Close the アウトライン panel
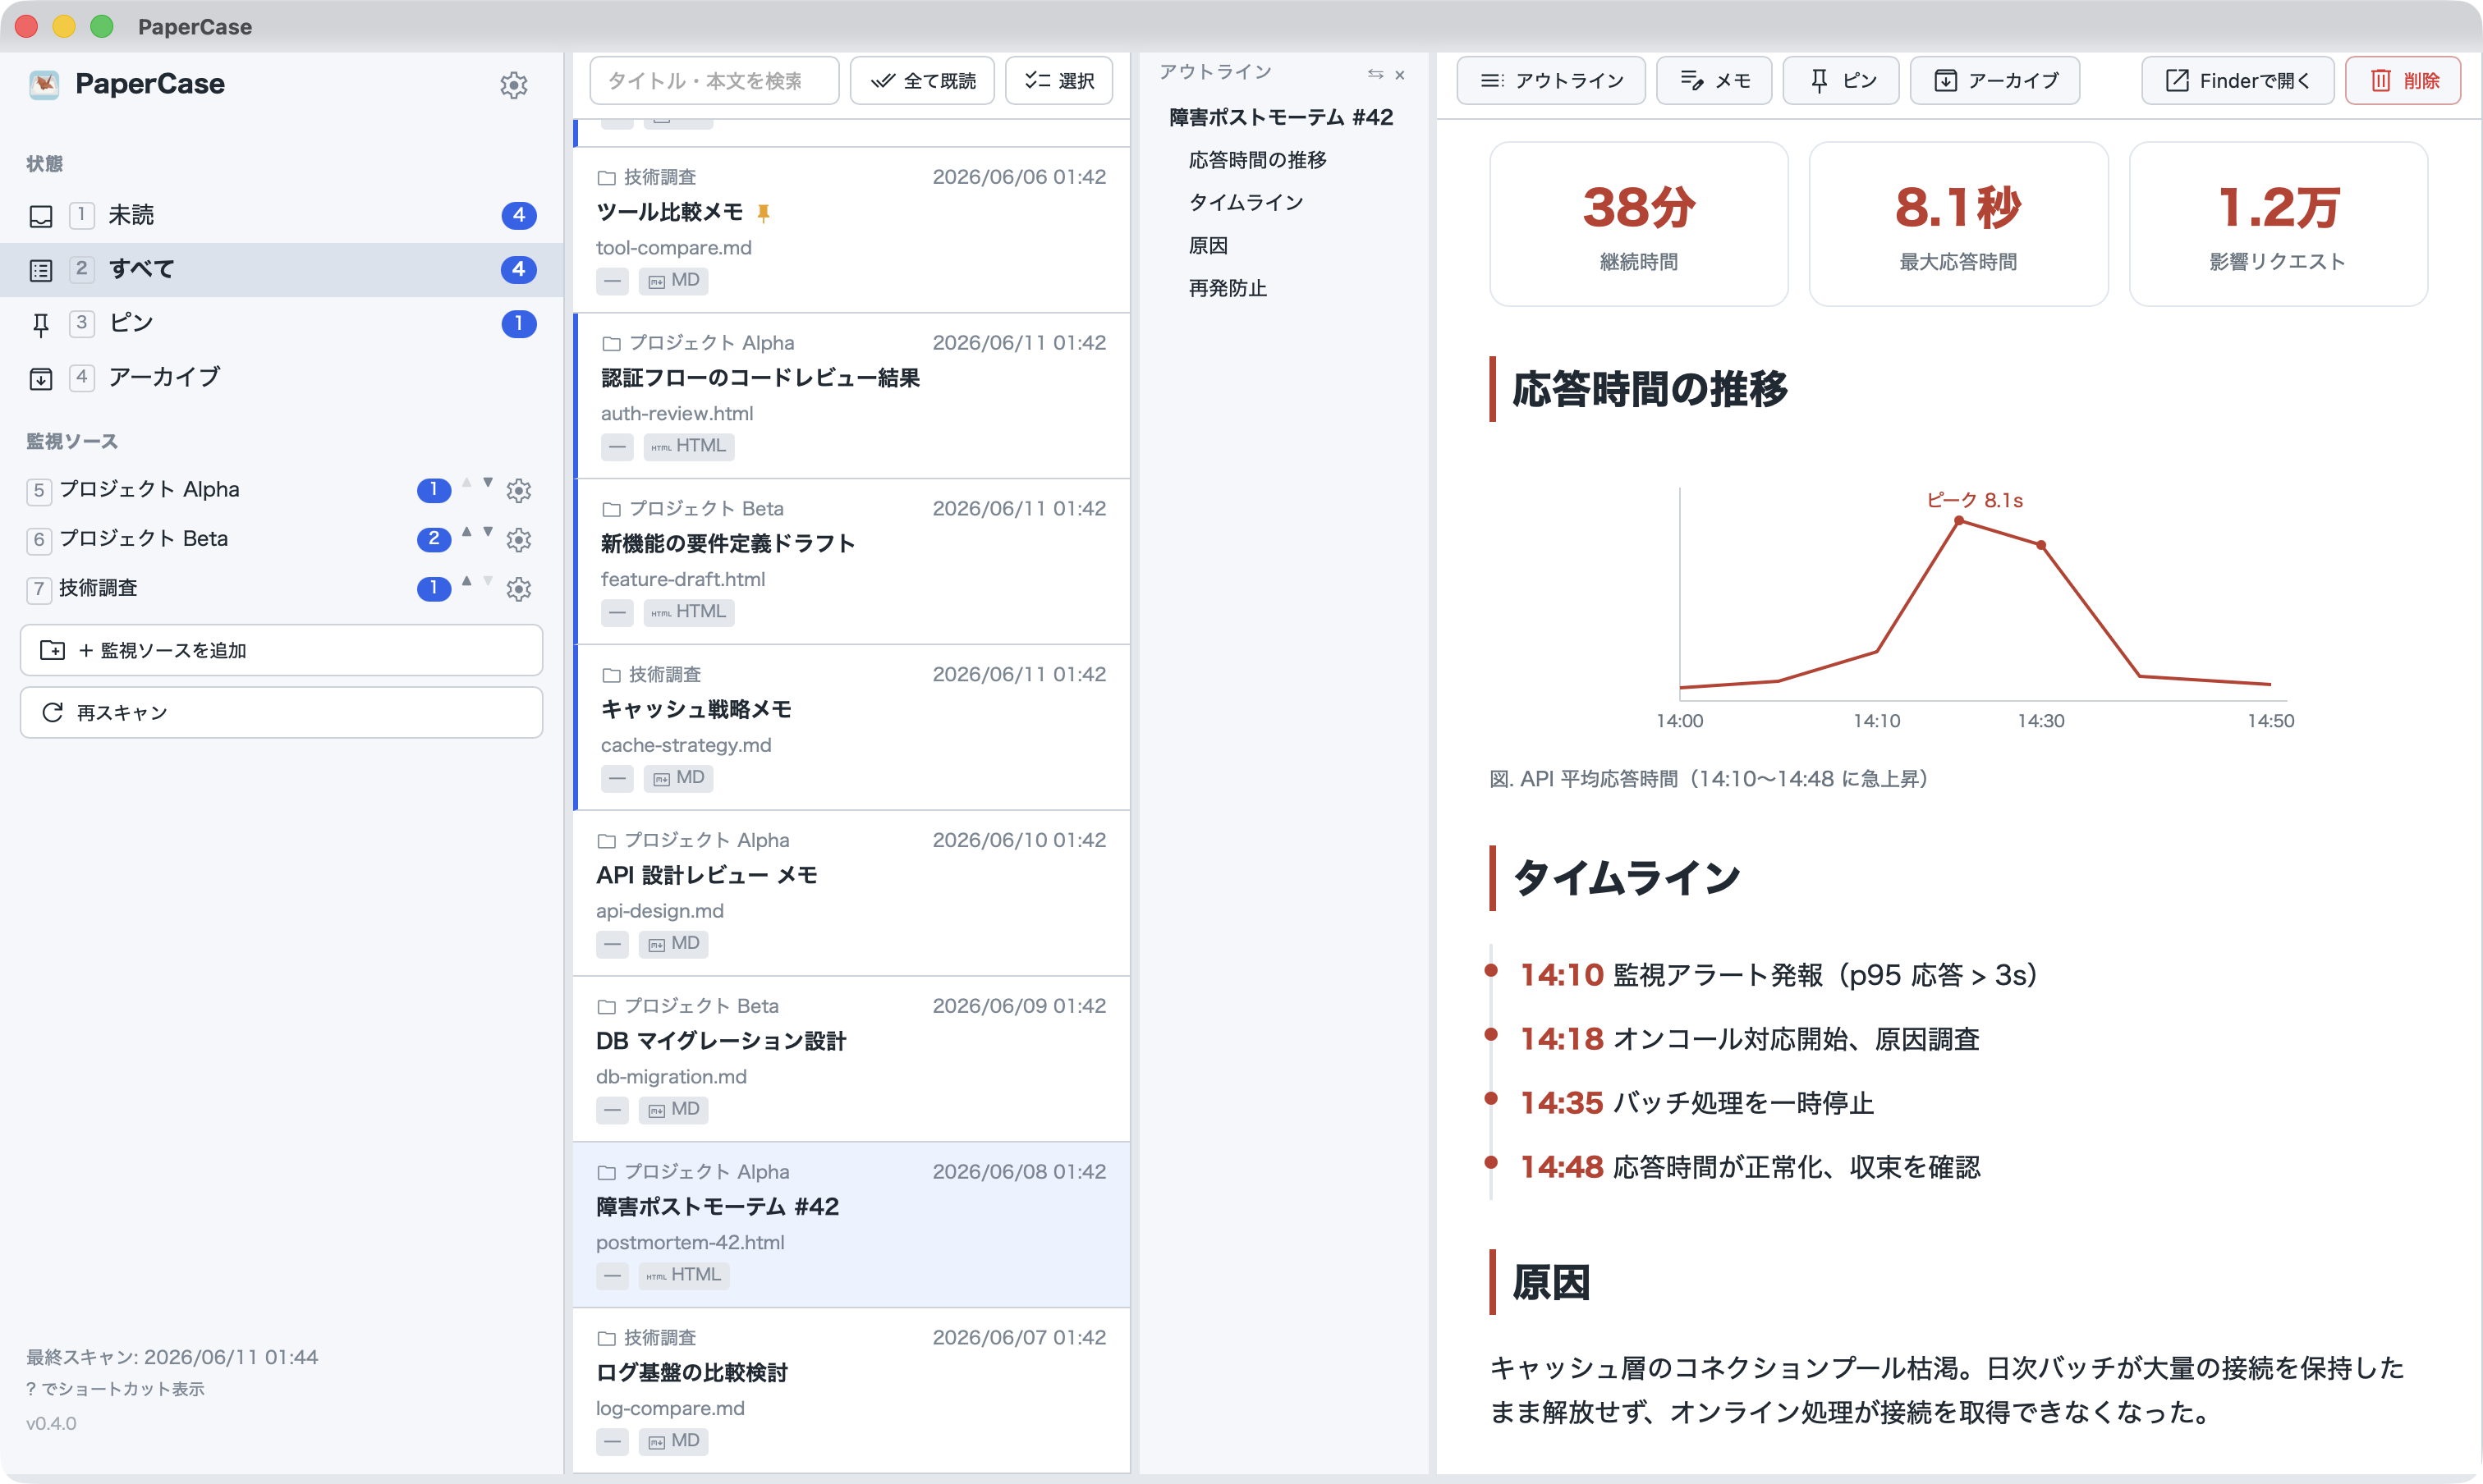 (x=1400, y=75)
